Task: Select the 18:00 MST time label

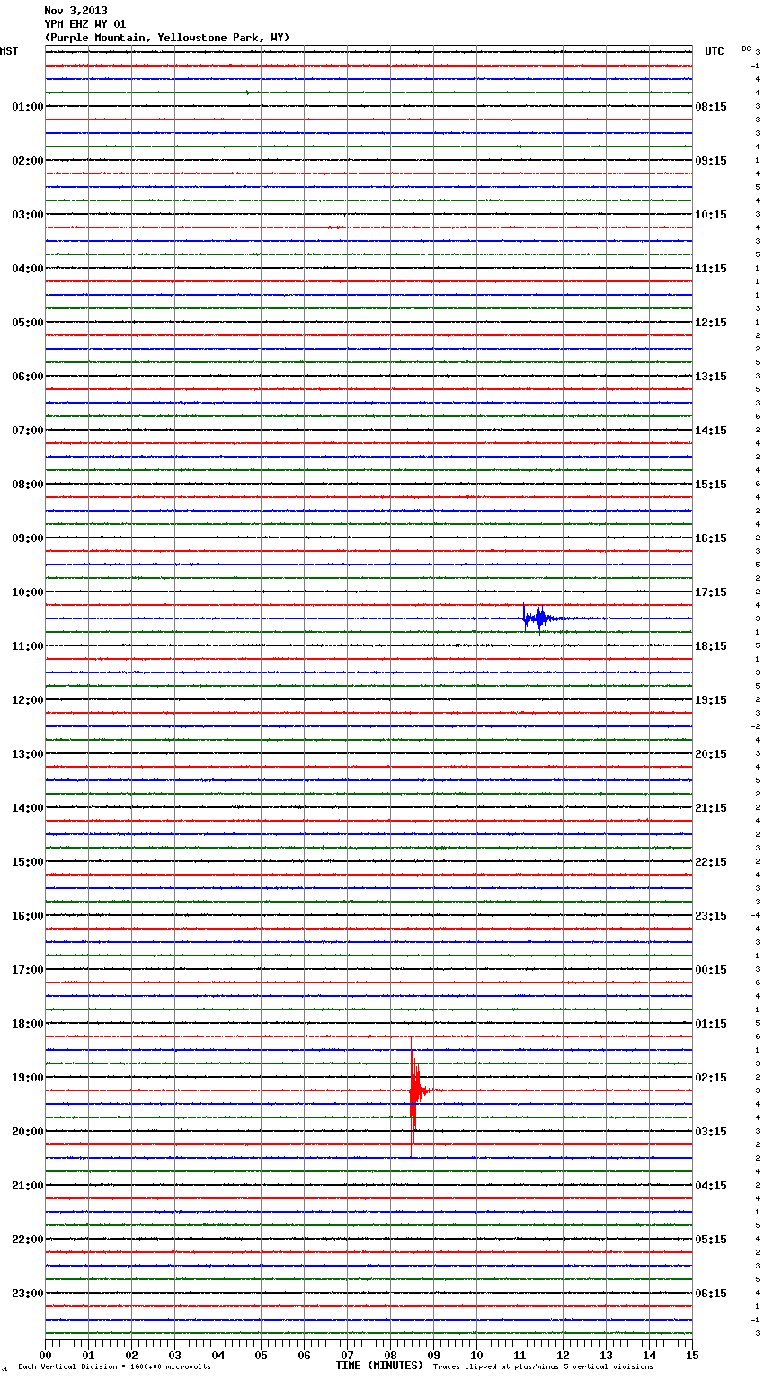Action: 28,1024
